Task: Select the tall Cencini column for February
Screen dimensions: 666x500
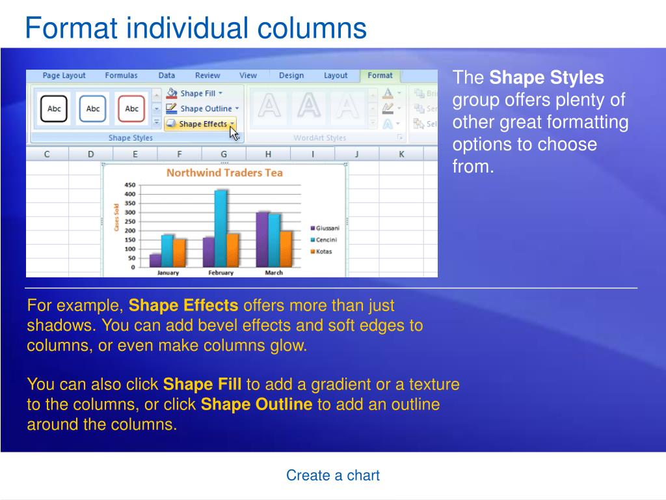Action: [x=221, y=229]
